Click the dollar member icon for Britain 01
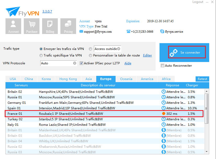This screenshot has width=216, height=159. coord(163,130)
